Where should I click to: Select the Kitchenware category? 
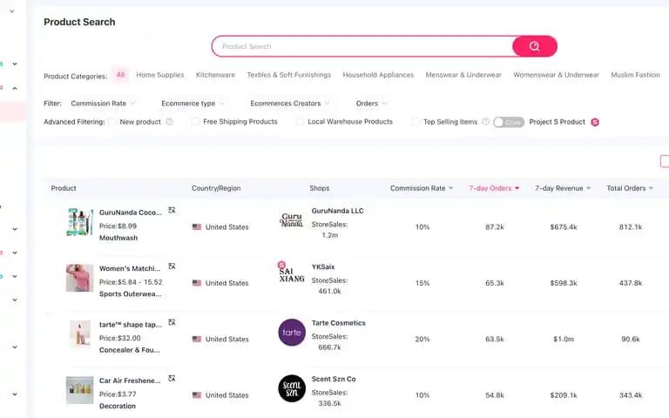215,75
